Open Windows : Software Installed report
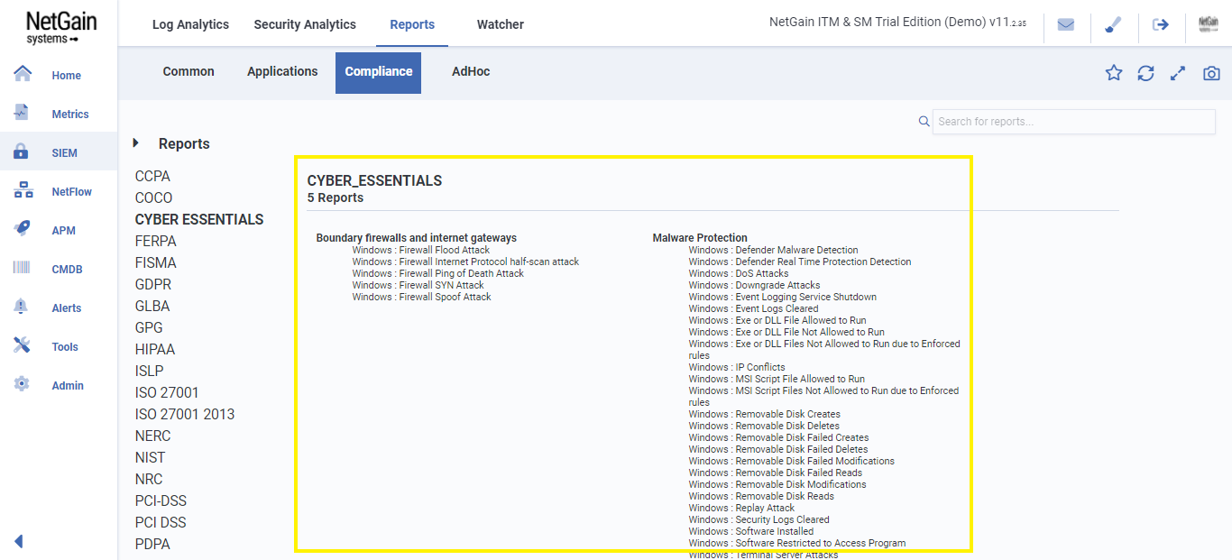 point(751,531)
